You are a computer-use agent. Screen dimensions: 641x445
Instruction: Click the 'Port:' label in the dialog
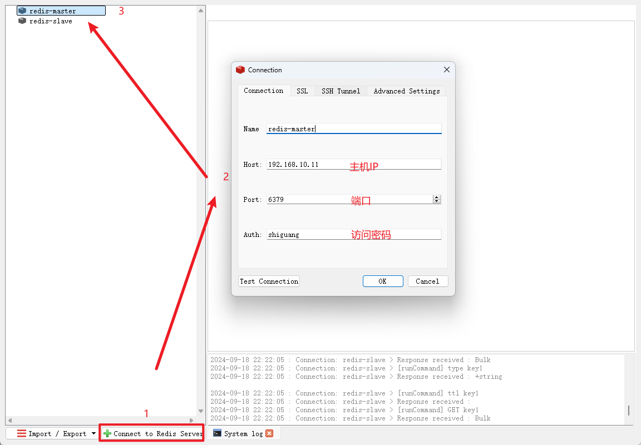[252, 199]
